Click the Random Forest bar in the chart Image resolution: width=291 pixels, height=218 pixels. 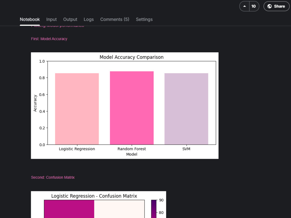[132, 108]
